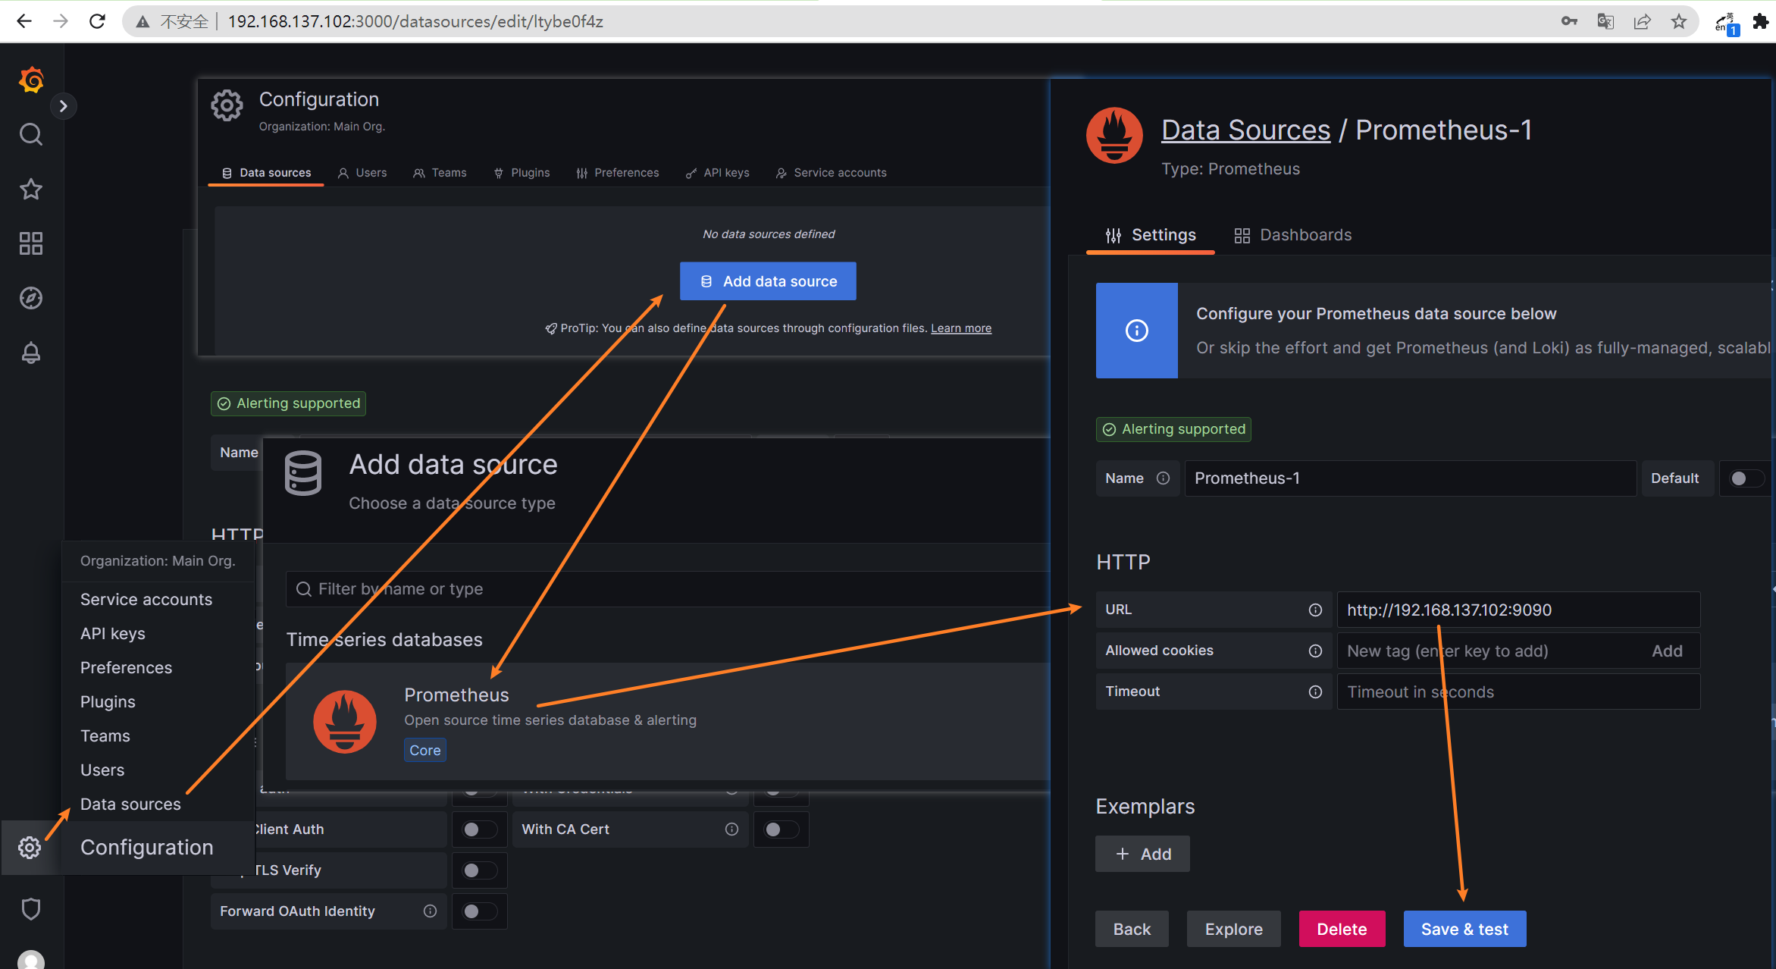
Task: Click share icon in address bar
Action: click(x=1642, y=21)
